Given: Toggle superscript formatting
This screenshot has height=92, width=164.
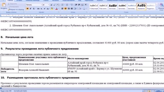Looking at the screenshot, I should [x=45, y=9].
